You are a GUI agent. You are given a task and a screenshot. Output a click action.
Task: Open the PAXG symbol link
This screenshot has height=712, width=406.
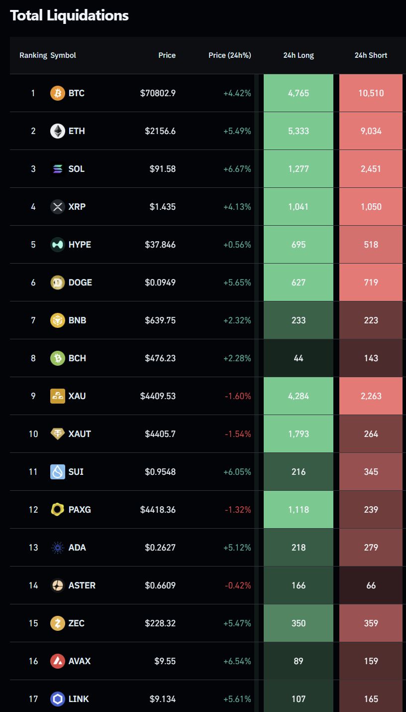tap(80, 510)
